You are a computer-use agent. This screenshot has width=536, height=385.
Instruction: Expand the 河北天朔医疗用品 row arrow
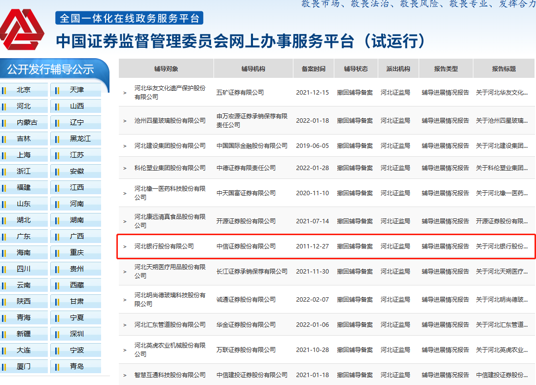125,272
